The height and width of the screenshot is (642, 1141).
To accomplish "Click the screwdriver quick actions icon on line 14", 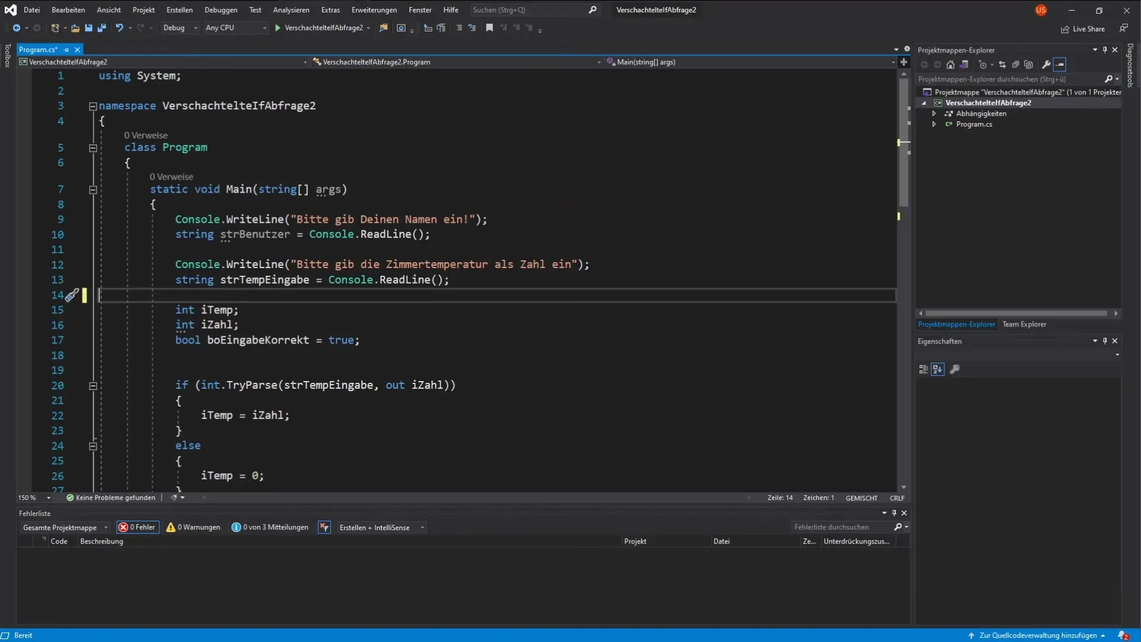I will pyautogui.click(x=71, y=295).
